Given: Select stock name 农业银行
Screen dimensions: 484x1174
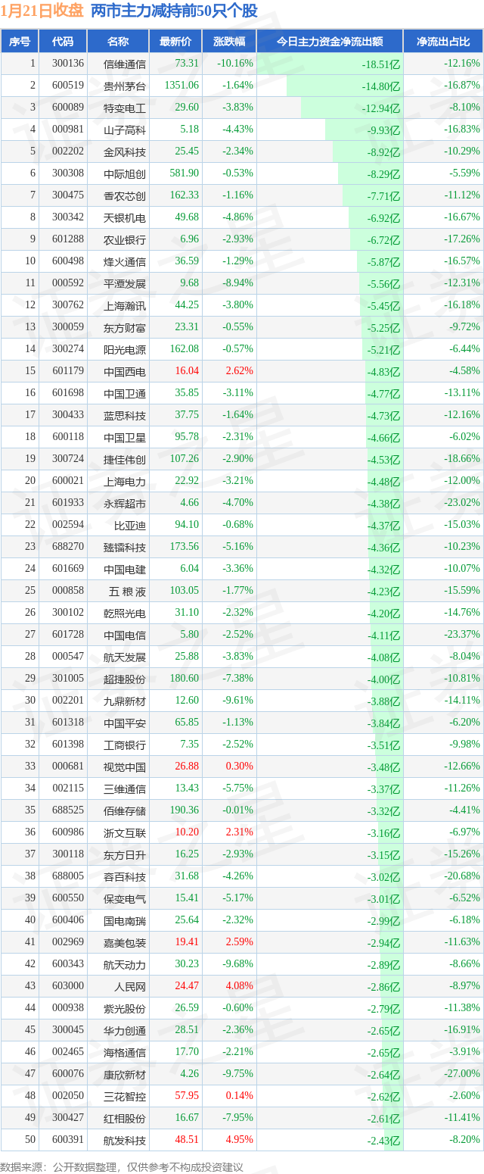Looking at the screenshot, I should (x=125, y=239).
